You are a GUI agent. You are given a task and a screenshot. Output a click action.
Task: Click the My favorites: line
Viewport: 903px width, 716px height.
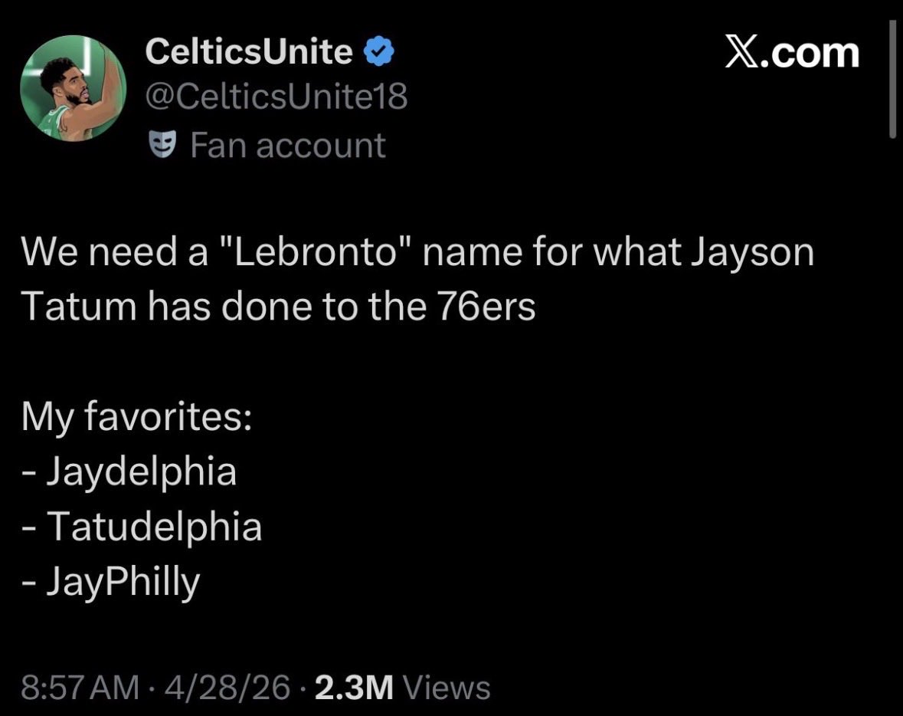click(x=136, y=416)
